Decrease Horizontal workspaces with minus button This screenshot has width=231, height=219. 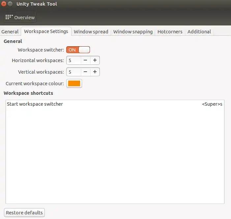85,60
